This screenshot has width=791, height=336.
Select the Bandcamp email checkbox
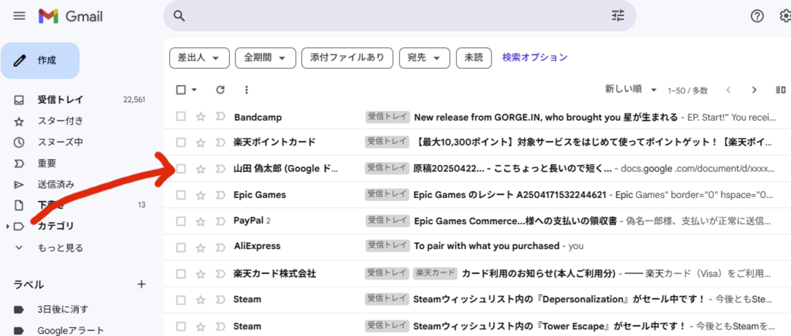[181, 117]
